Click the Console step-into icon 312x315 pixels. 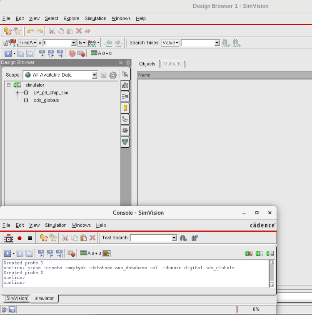[41, 253]
